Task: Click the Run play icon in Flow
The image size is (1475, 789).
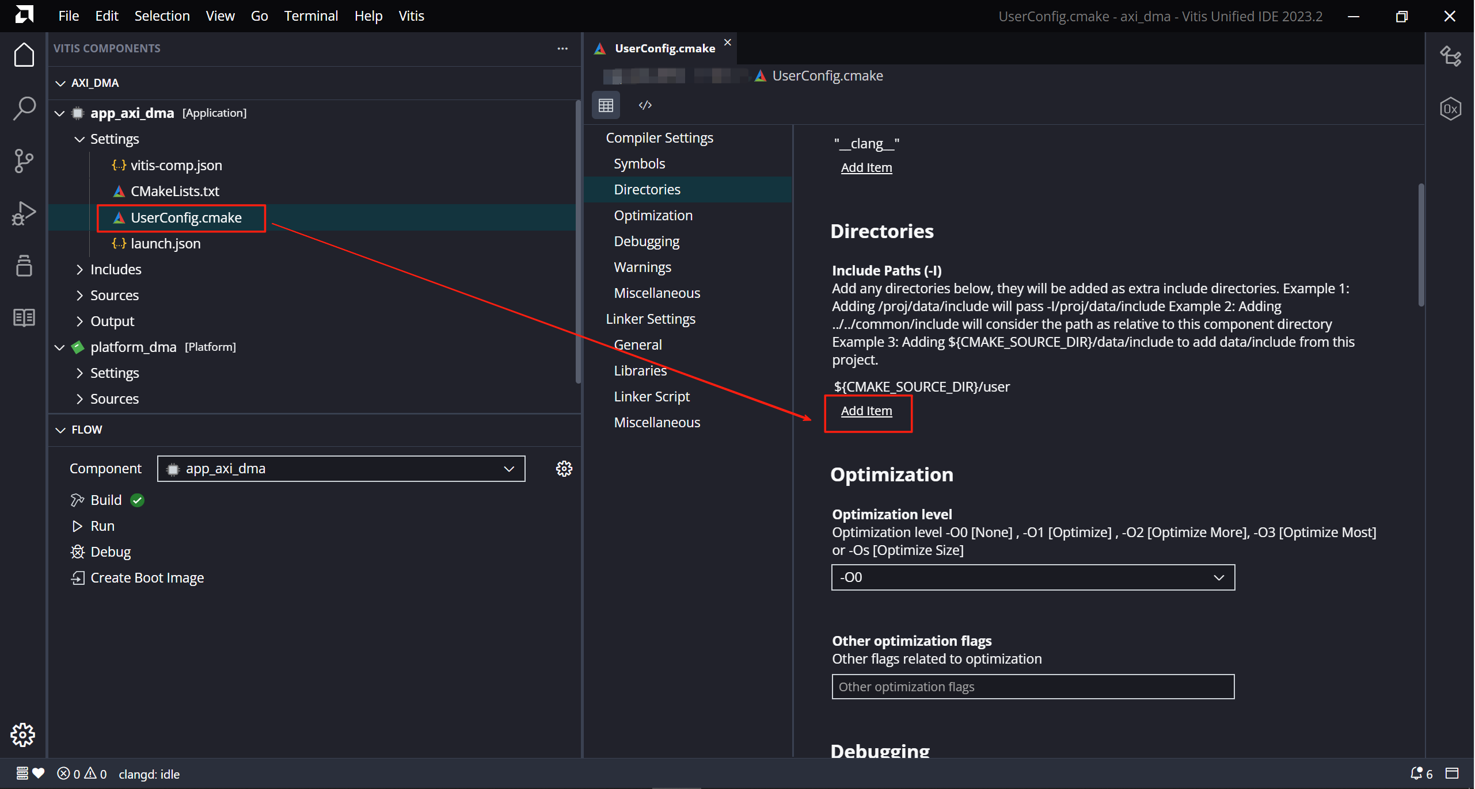Action: [77, 526]
